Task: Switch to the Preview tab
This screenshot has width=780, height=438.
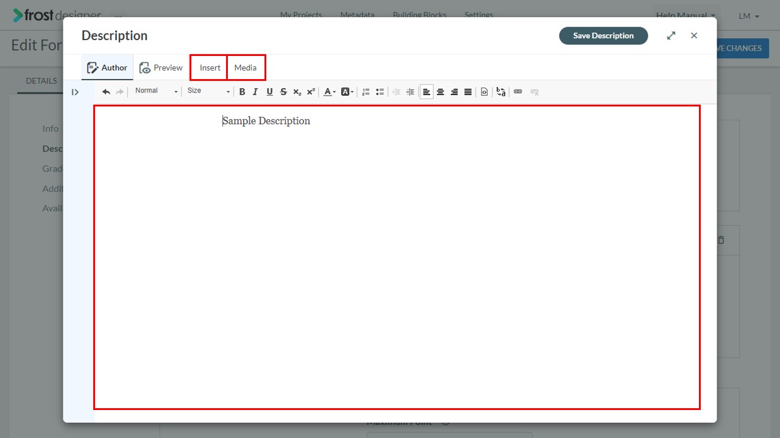Action: (x=161, y=68)
